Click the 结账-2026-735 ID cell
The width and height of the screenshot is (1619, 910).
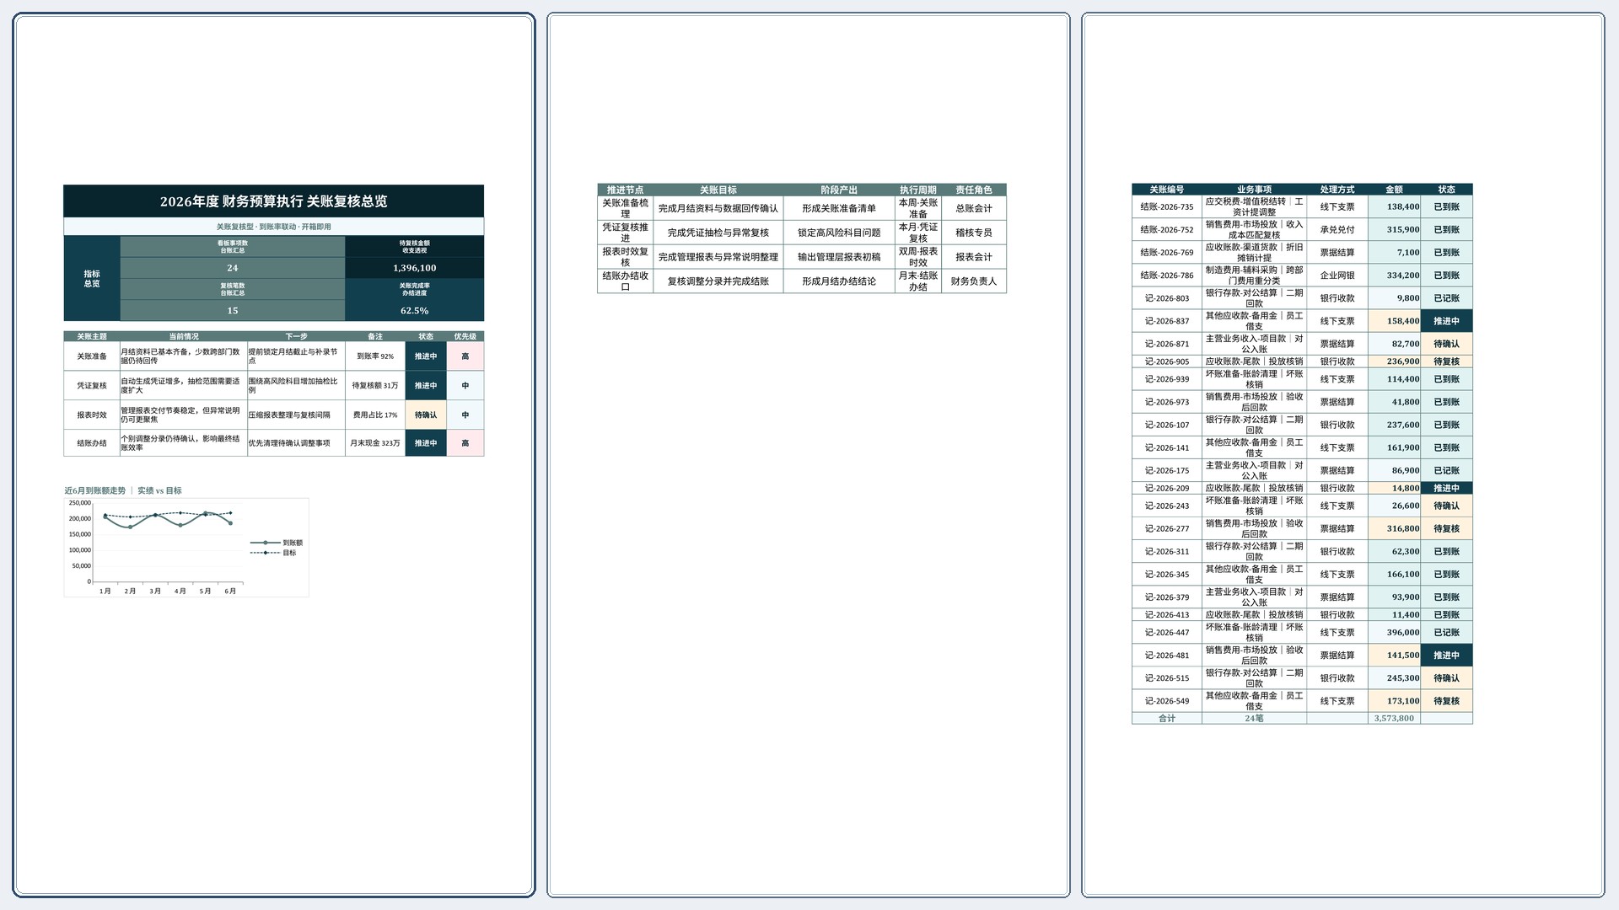[1167, 206]
